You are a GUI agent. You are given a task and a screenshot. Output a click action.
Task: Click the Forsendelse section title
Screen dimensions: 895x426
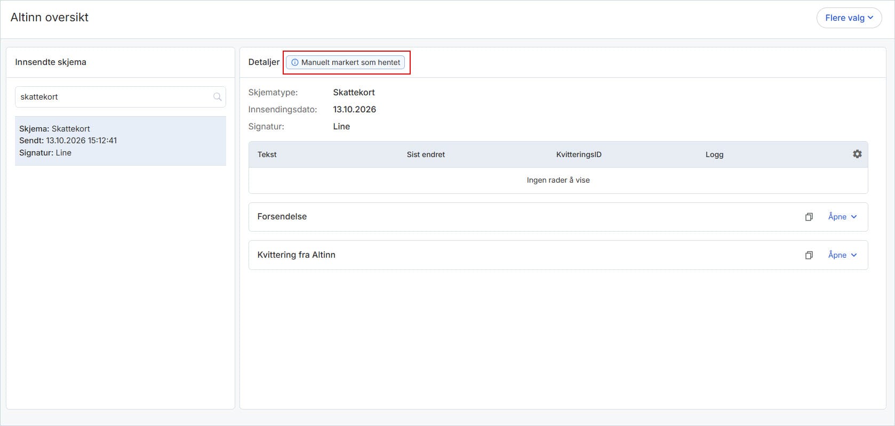[x=282, y=216]
